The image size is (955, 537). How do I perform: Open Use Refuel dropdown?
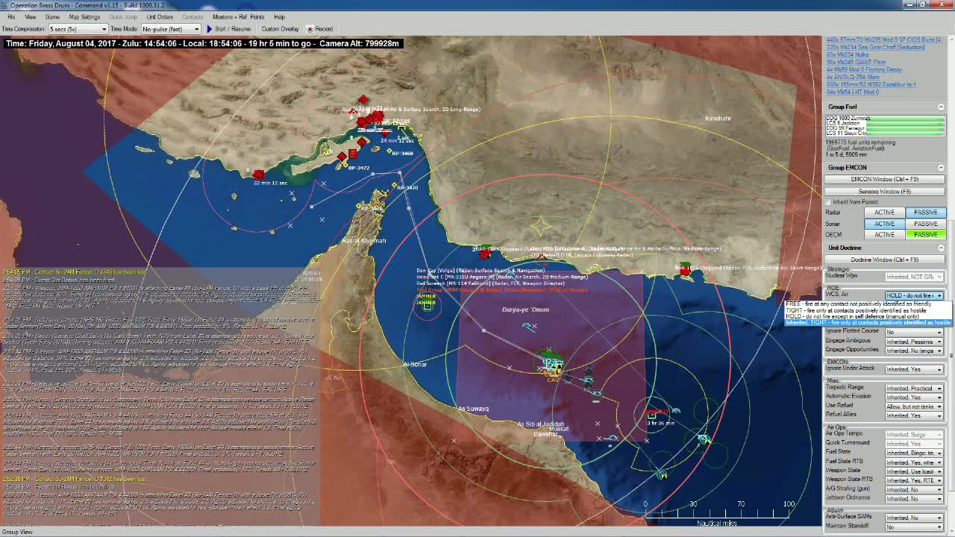pos(914,406)
